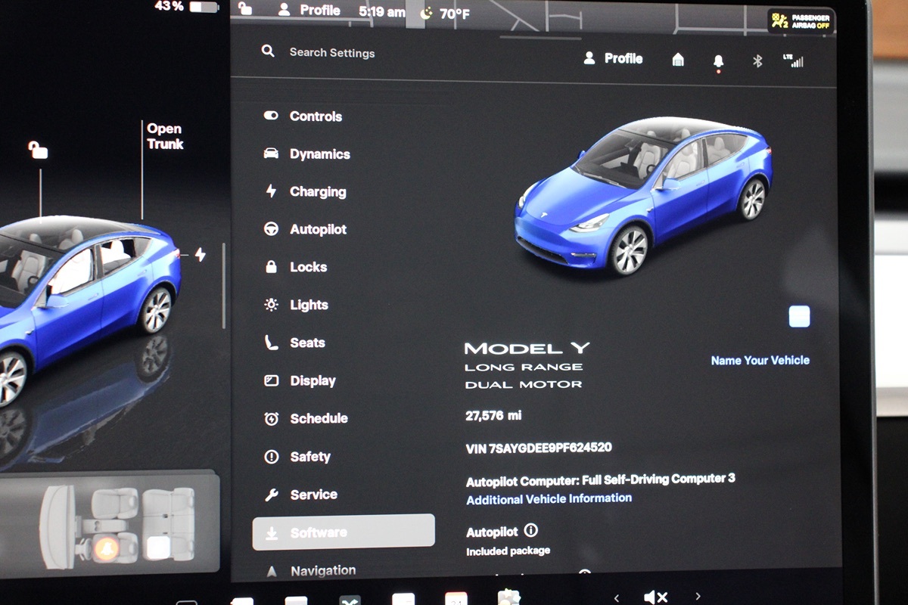Tap the notifications bell icon
908x605 pixels.
718,61
